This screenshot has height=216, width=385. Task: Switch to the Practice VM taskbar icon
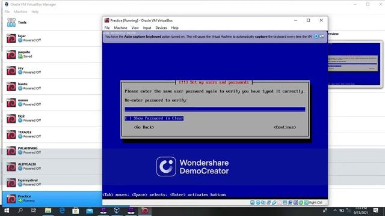[x=144, y=211]
